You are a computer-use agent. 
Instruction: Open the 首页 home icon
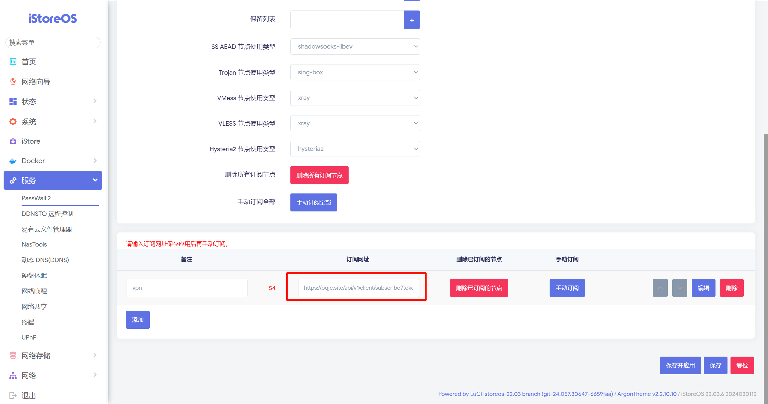pyautogui.click(x=13, y=61)
